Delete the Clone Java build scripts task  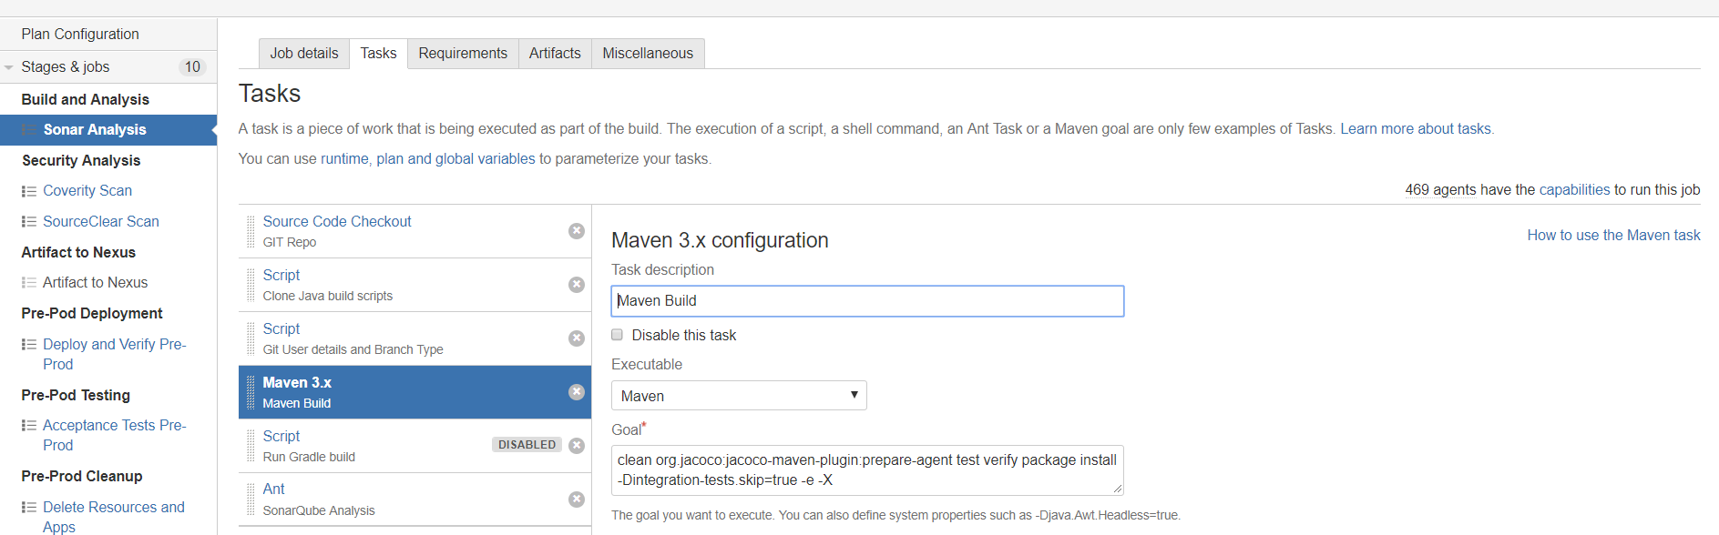point(577,285)
